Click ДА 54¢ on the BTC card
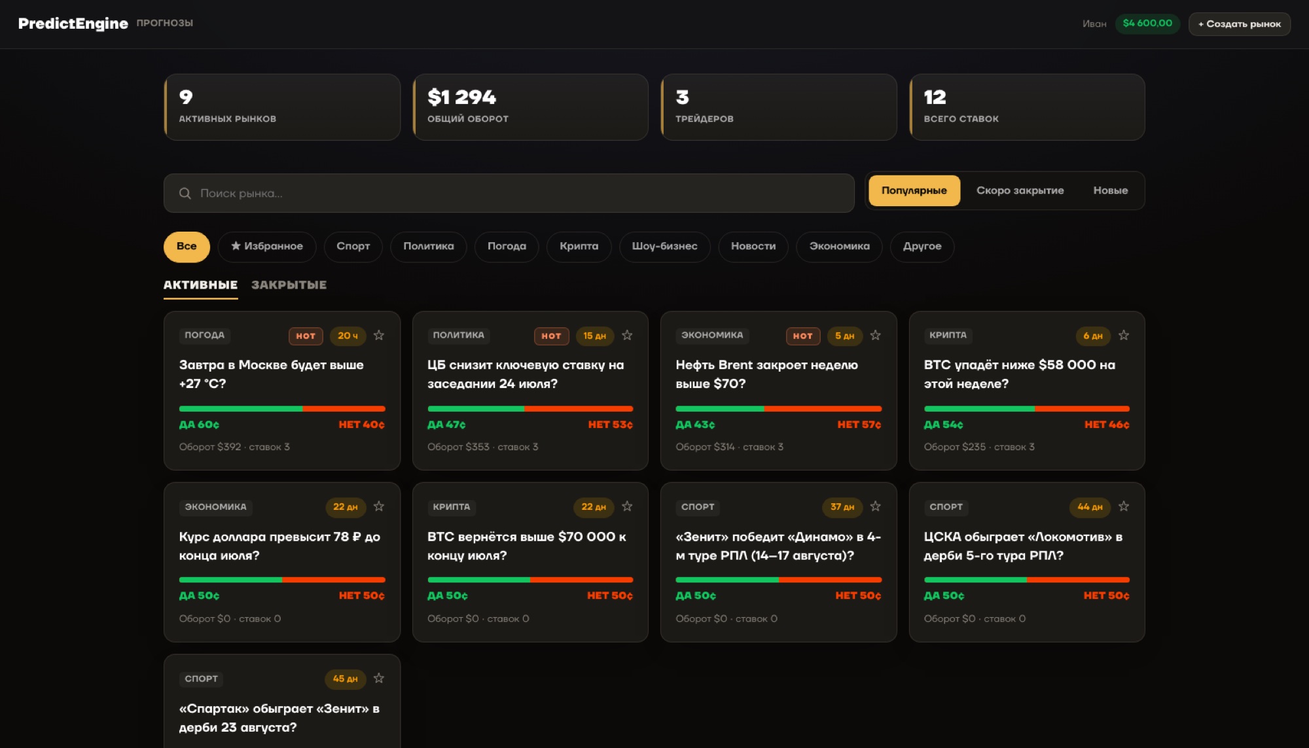 (x=943, y=425)
